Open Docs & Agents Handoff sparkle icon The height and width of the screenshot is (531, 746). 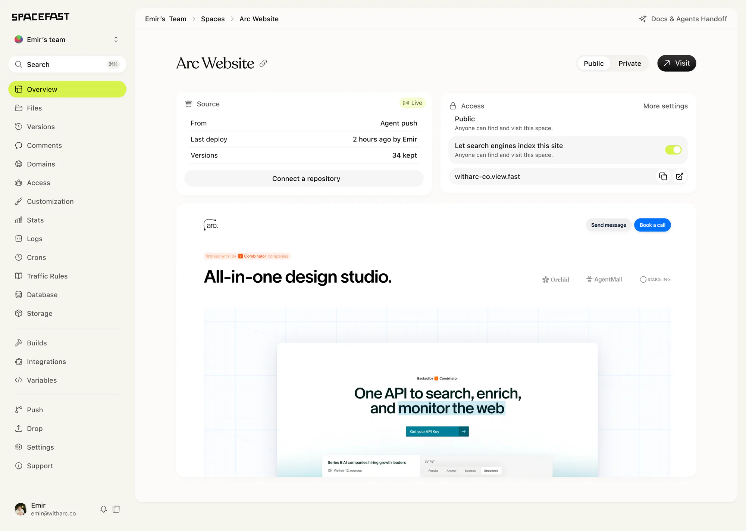click(643, 19)
